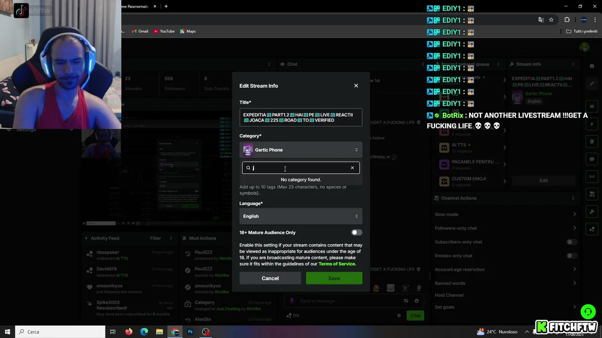Viewport: 602px width, 338px height.
Task: Open the Channel Actions panel kebab menu
Action: coord(573,198)
